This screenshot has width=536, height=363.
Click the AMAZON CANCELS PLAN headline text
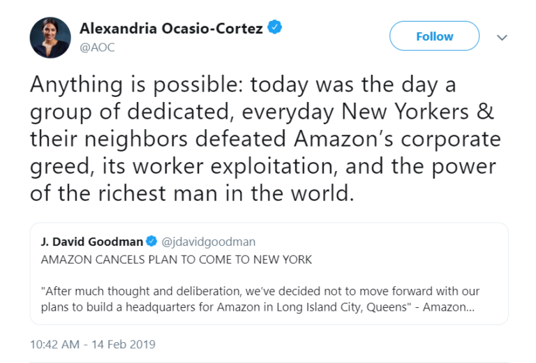pos(176,260)
